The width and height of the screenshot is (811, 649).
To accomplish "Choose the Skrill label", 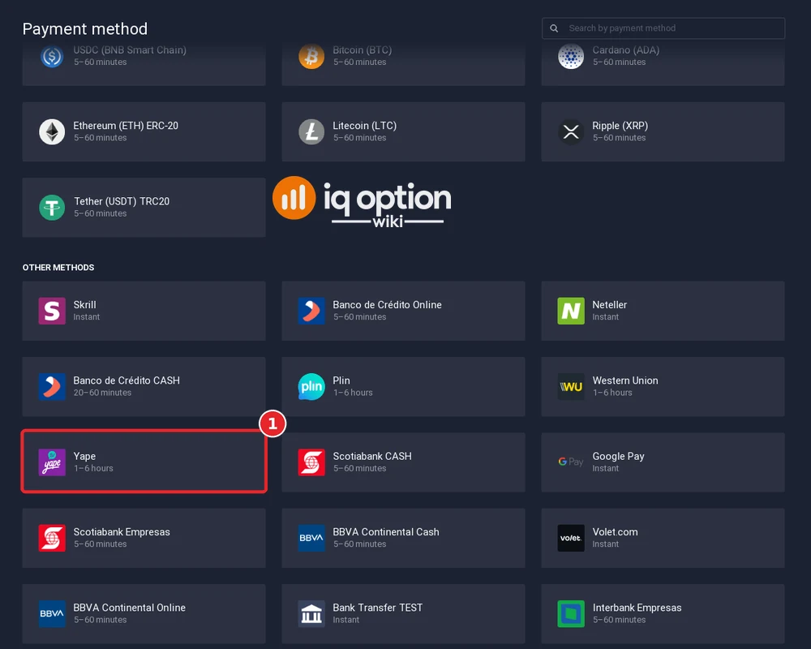I will (85, 305).
